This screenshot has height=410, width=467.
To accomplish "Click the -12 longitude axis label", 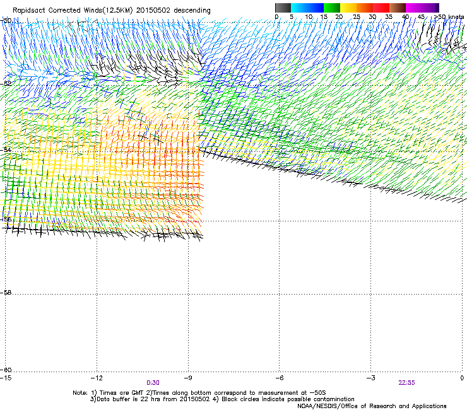I will click(x=97, y=378).
